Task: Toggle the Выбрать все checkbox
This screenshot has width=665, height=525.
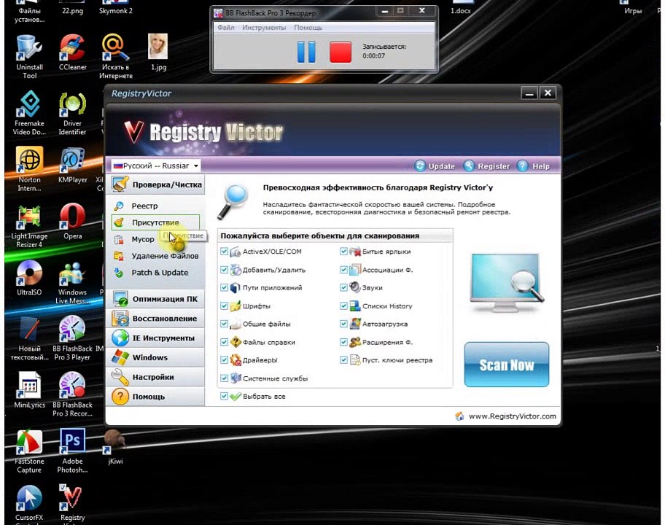Action: 225,396
